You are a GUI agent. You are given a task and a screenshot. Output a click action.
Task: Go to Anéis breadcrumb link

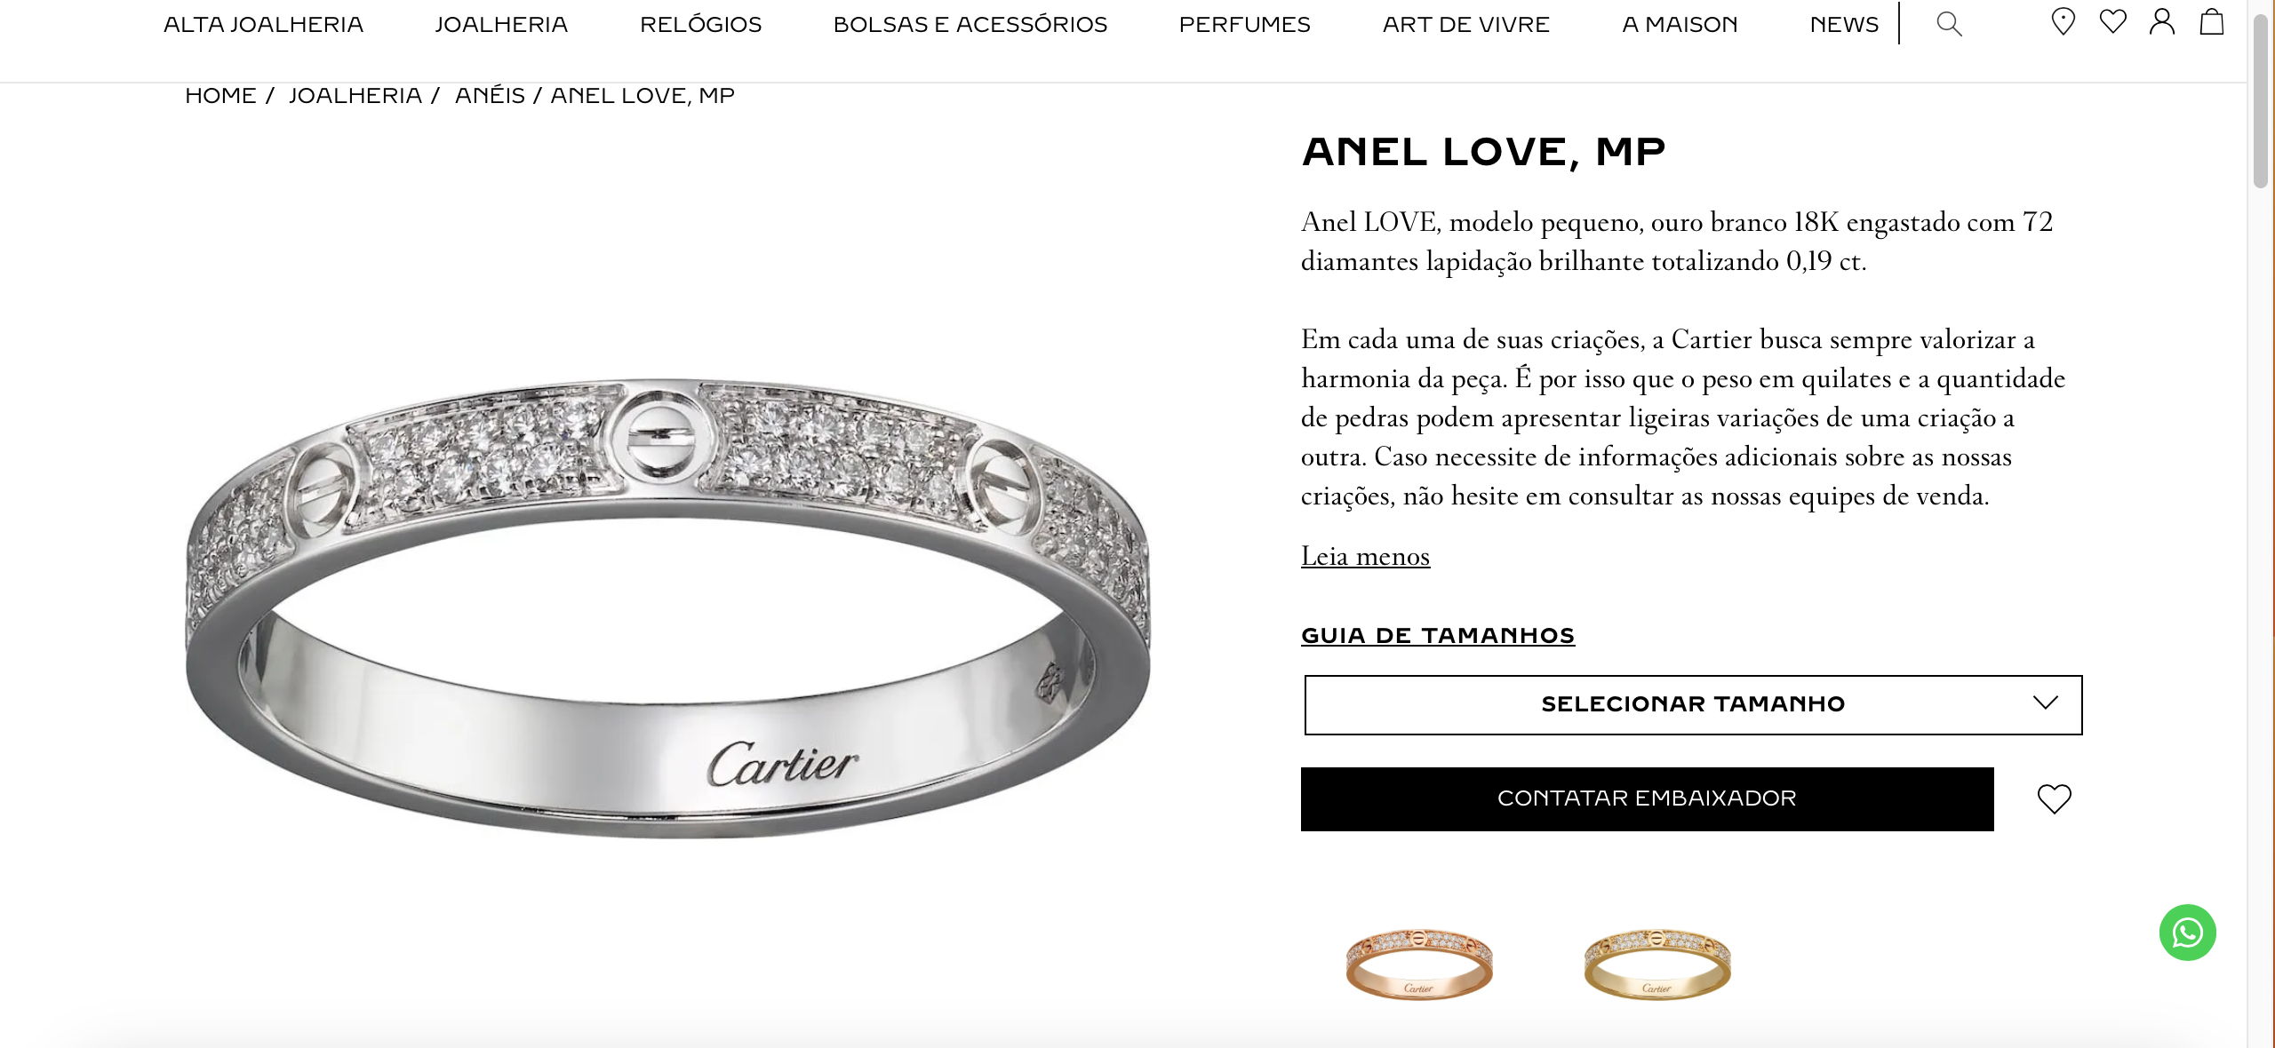pyautogui.click(x=490, y=95)
